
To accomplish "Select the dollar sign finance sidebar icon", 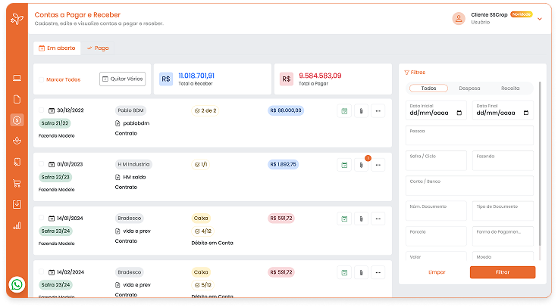I will tap(17, 119).
